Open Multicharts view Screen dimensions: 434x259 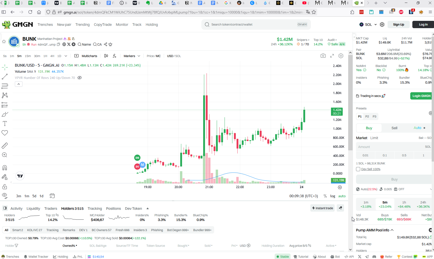[86, 56]
